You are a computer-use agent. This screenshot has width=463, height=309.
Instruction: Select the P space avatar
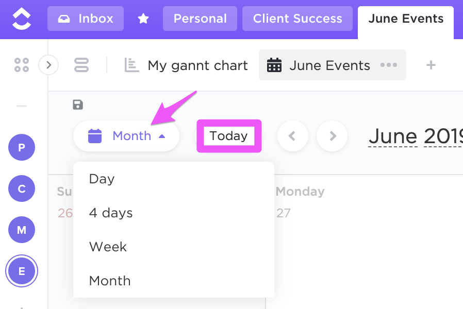pyautogui.click(x=22, y=148)
